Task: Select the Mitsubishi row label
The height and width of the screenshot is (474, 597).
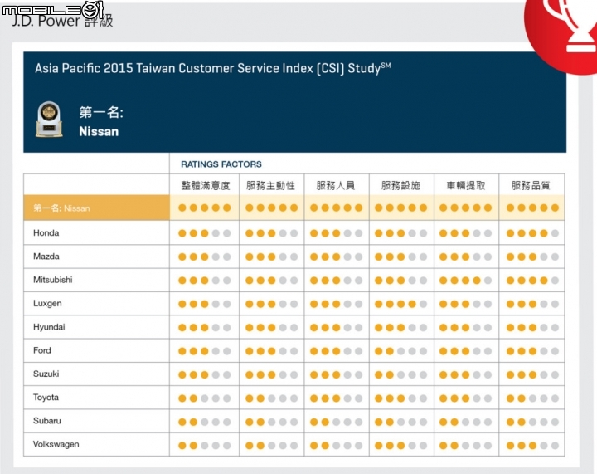Action: [53, 280]
